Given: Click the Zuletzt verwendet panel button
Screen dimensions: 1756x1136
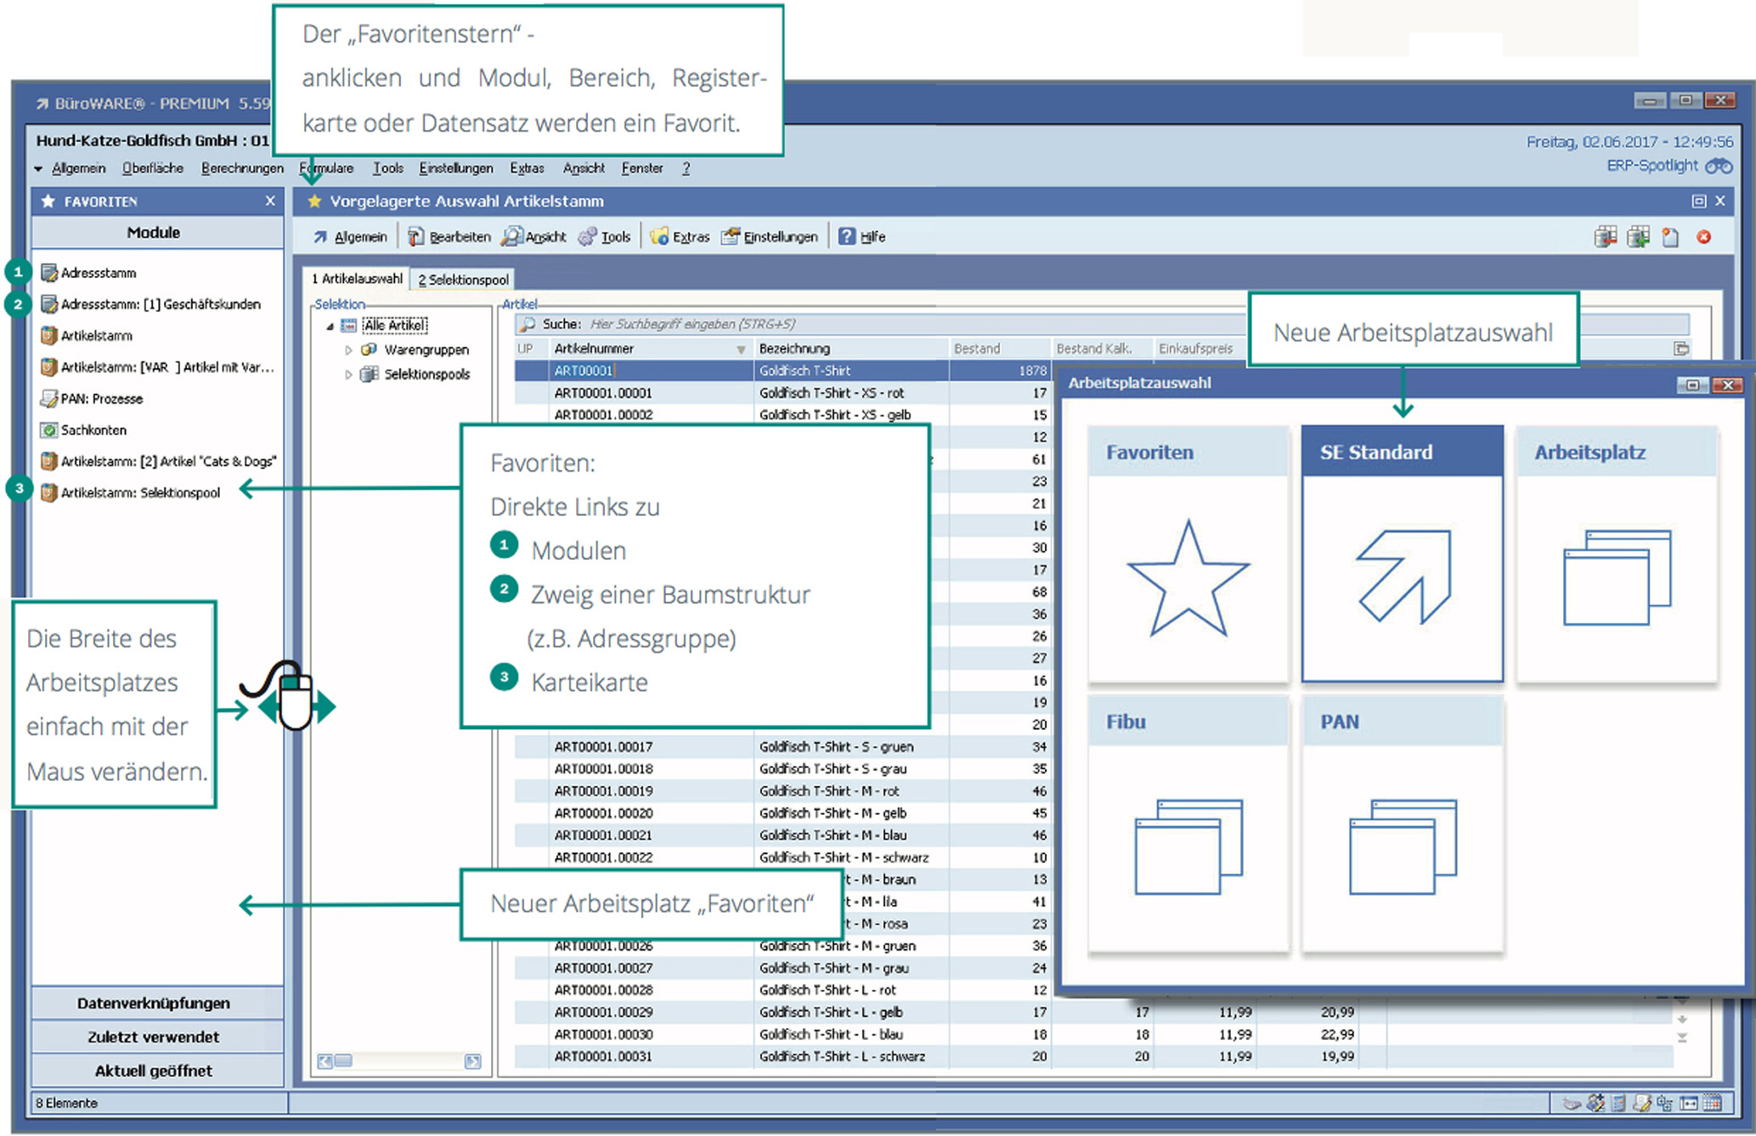Looking at the screenshot, I should (x=154, y=1037).
